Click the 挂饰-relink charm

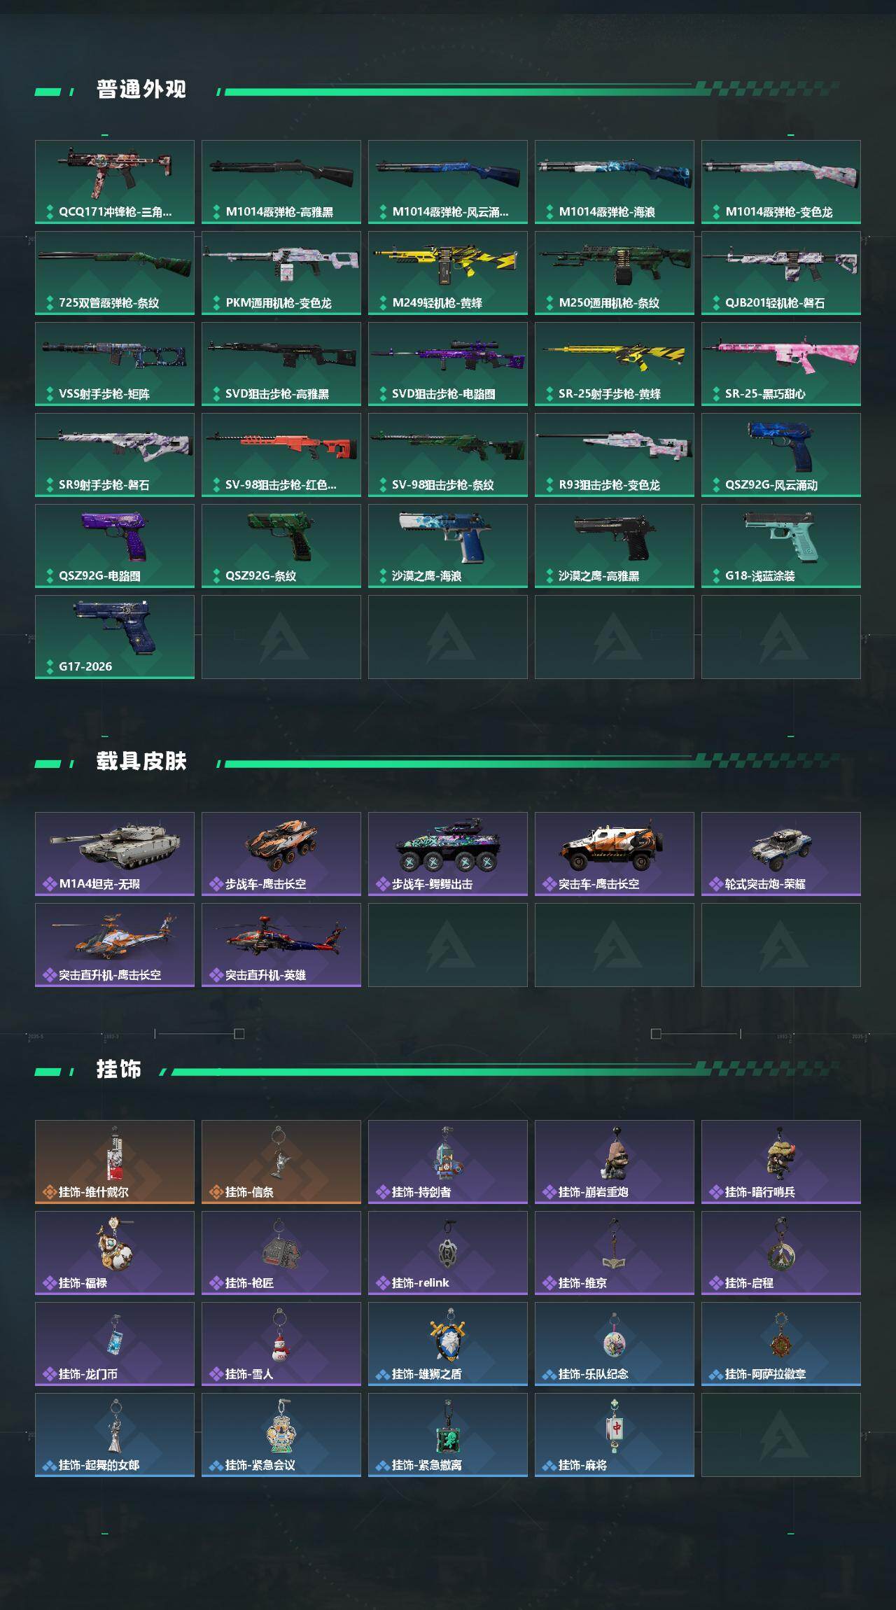click(x=448, y=1252)
